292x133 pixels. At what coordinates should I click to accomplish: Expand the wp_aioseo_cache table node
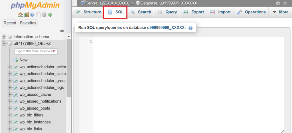click(x=10, y=95)
